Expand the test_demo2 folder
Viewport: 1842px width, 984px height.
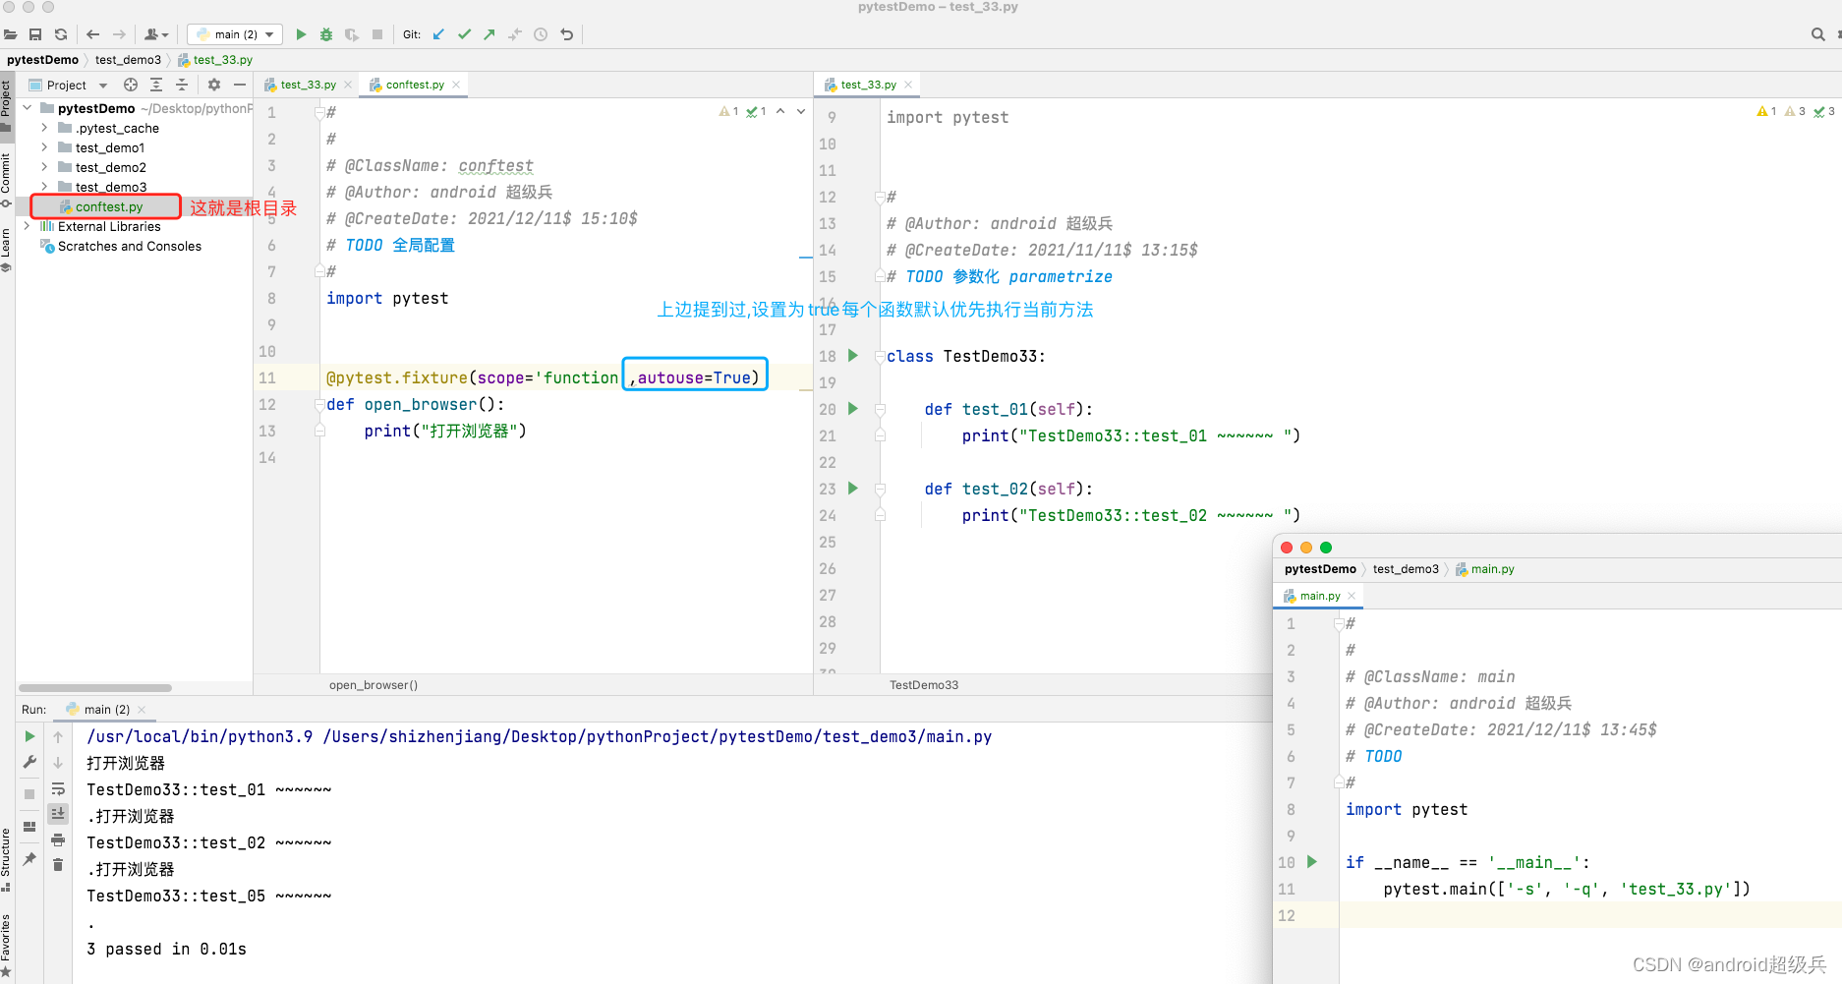tap(44, 167)
